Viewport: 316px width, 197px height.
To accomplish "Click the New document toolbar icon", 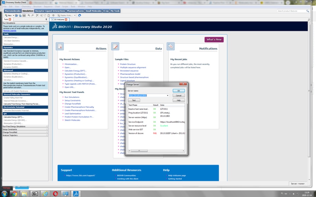I will coord(8,15).
